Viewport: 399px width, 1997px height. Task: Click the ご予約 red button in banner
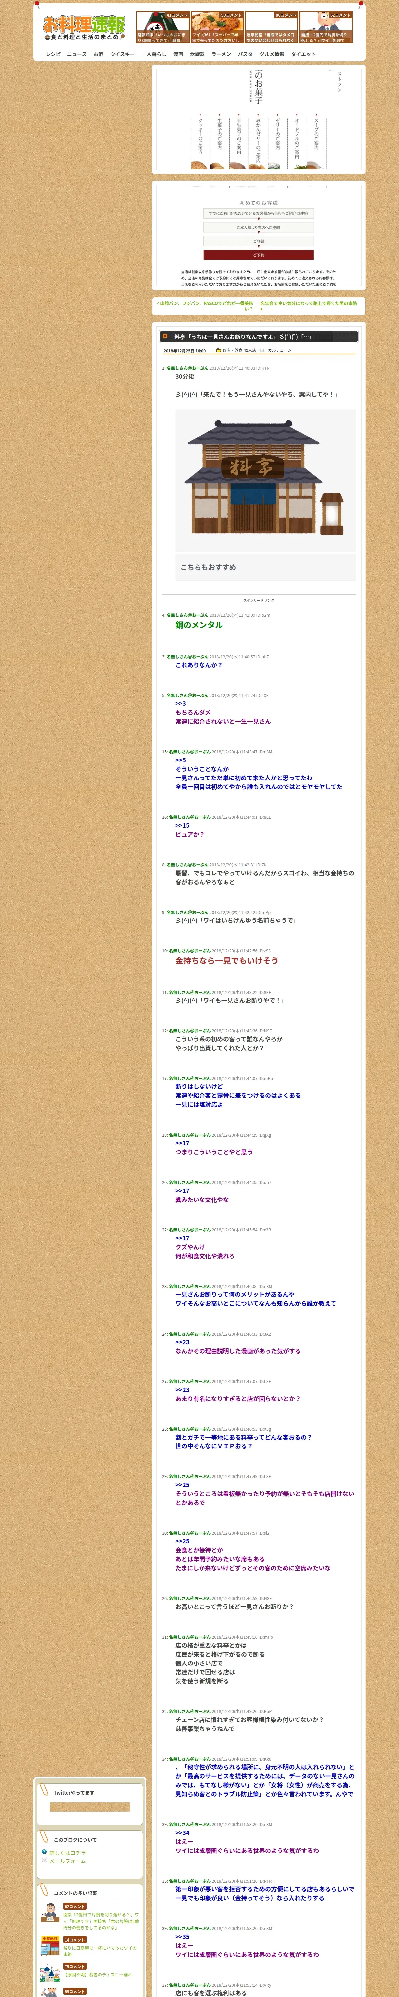click(x=259, y=255)
